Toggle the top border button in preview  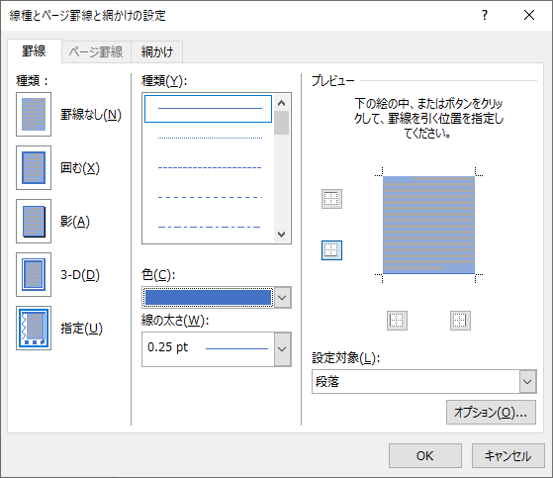pos(331,199)
